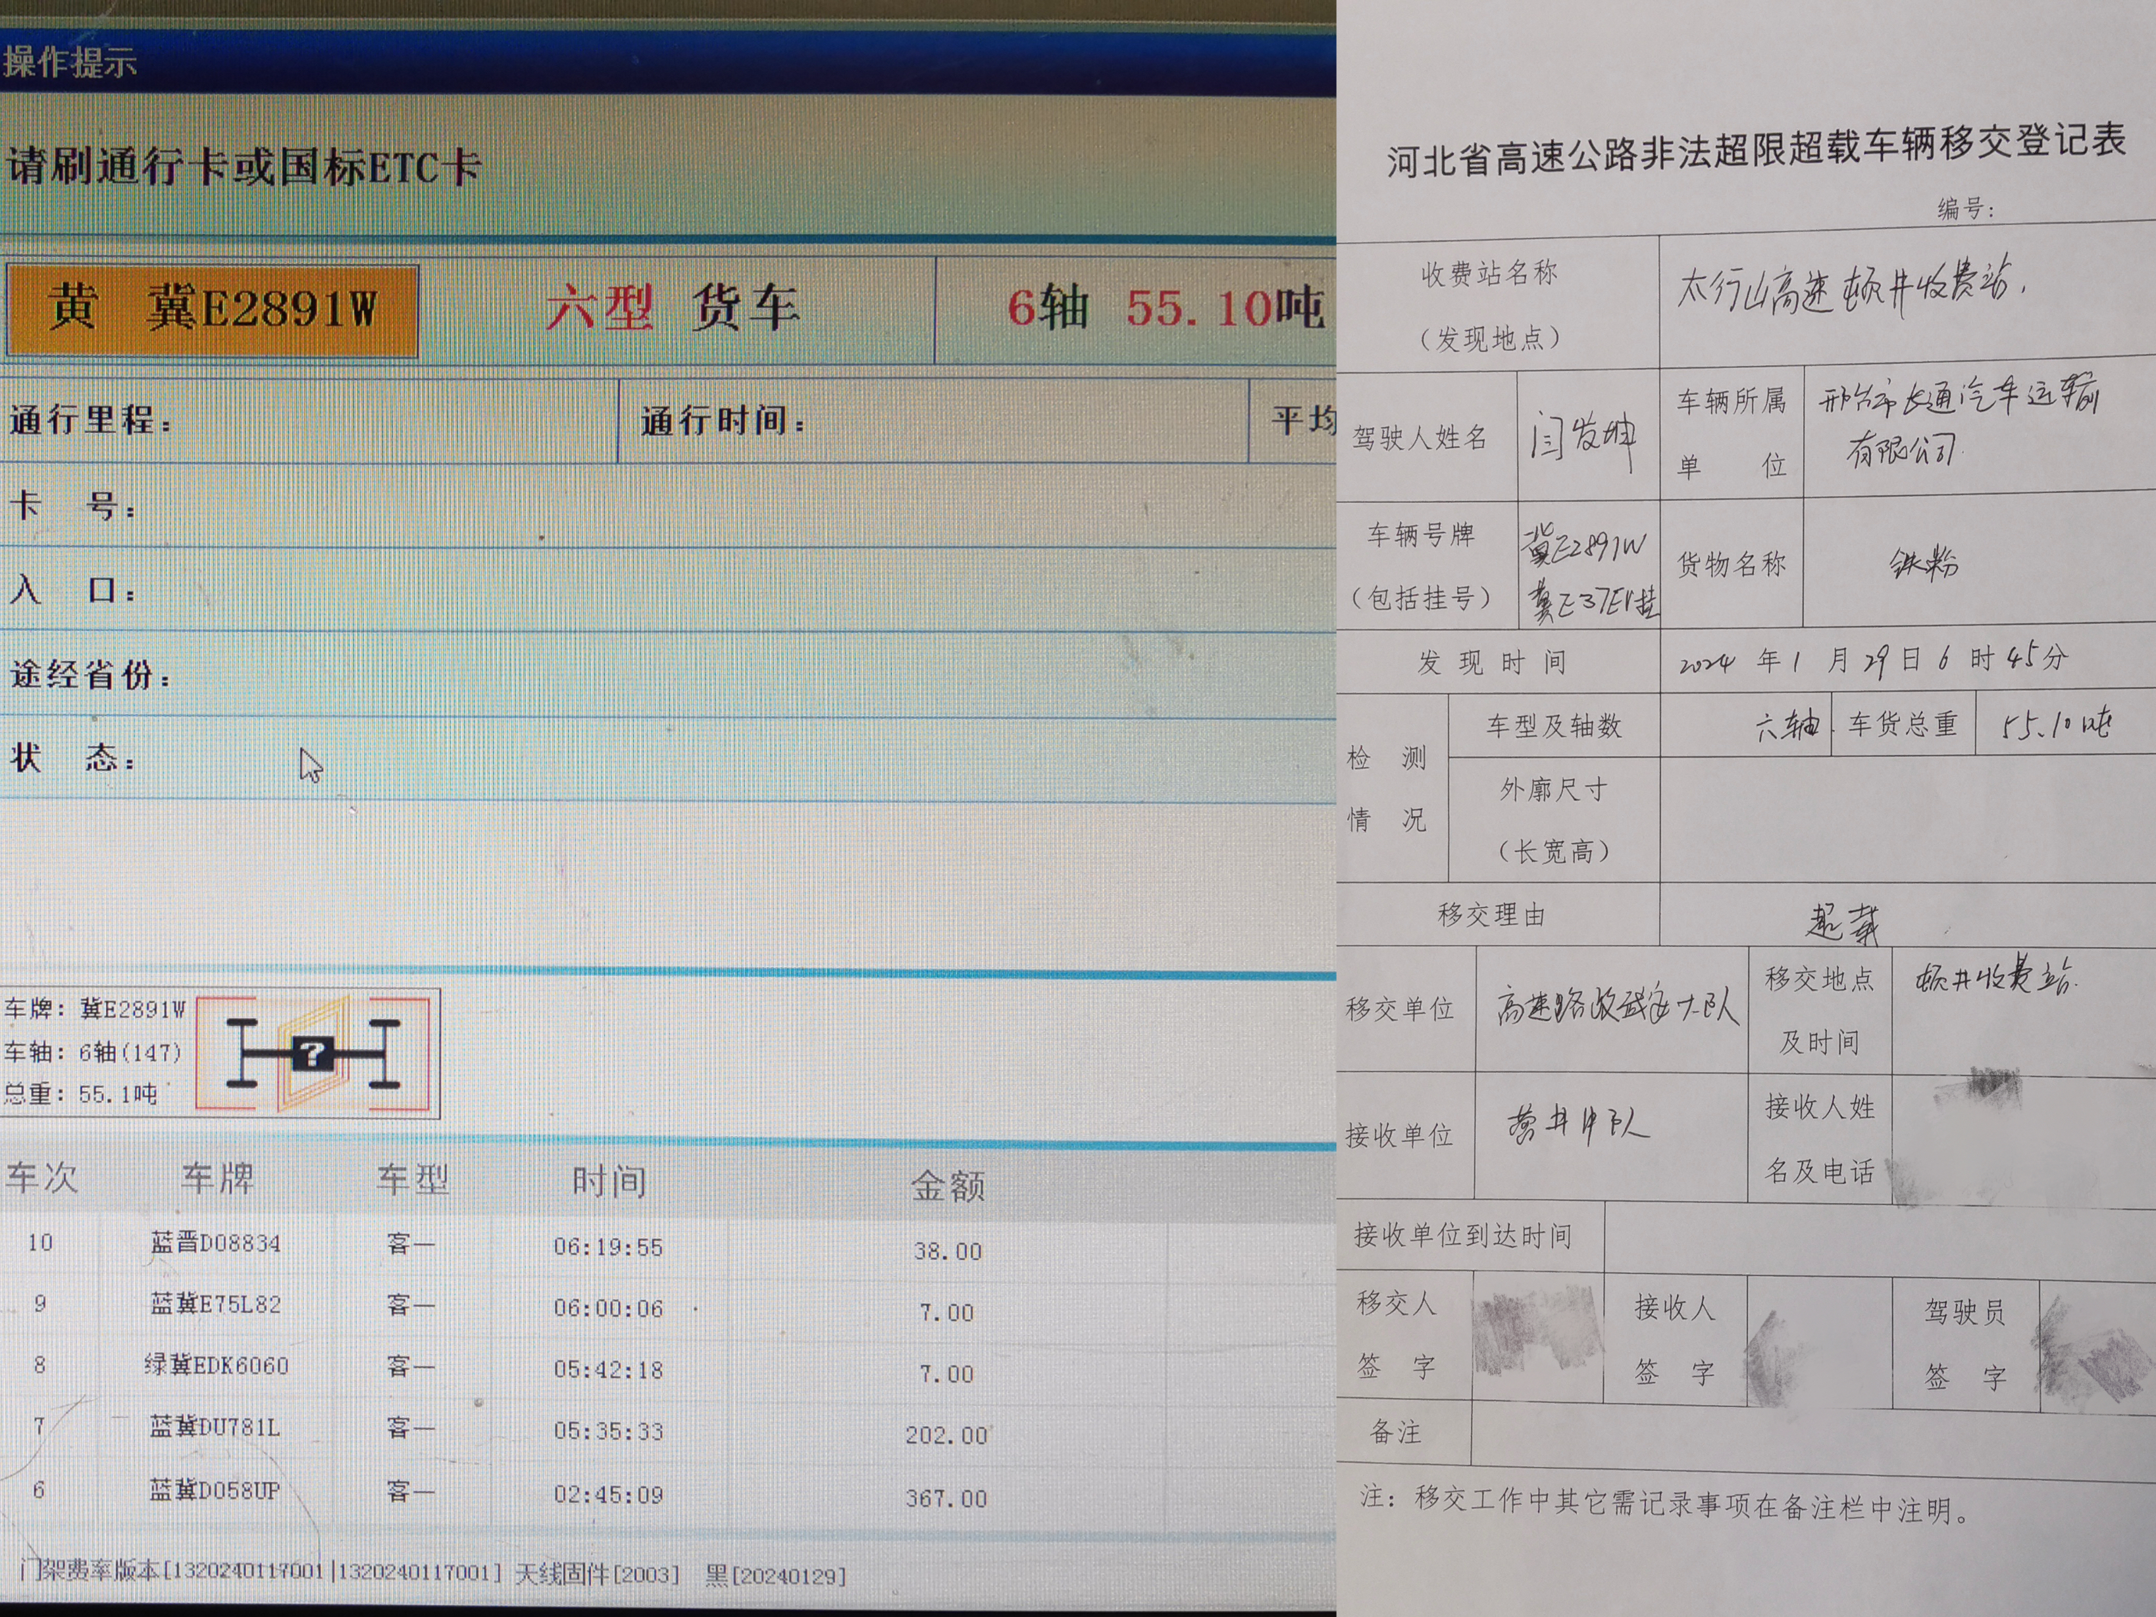Click the 驾驶人姓名 label cell

click(x=1426, y=438)
